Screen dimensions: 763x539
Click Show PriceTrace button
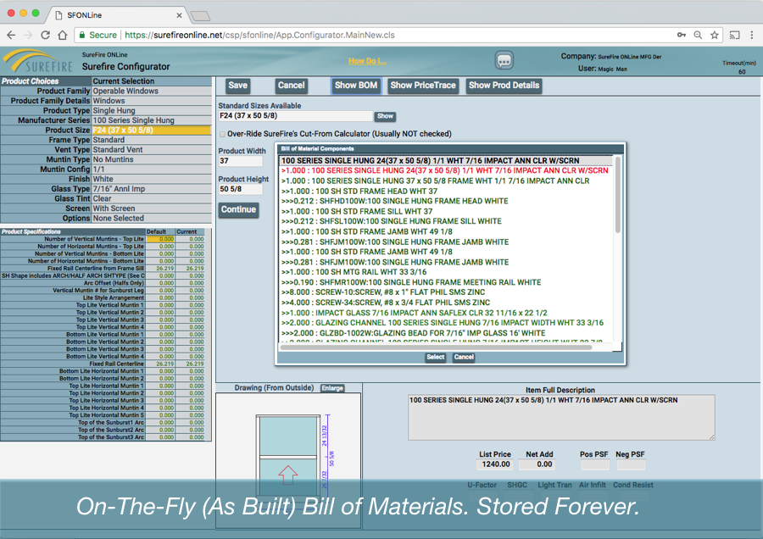pos(423,86)
